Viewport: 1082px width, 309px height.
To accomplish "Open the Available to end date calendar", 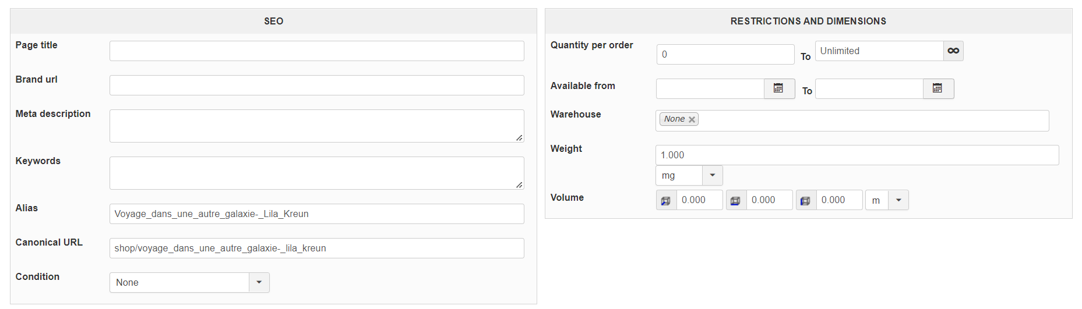I will [x=938, y=88].
